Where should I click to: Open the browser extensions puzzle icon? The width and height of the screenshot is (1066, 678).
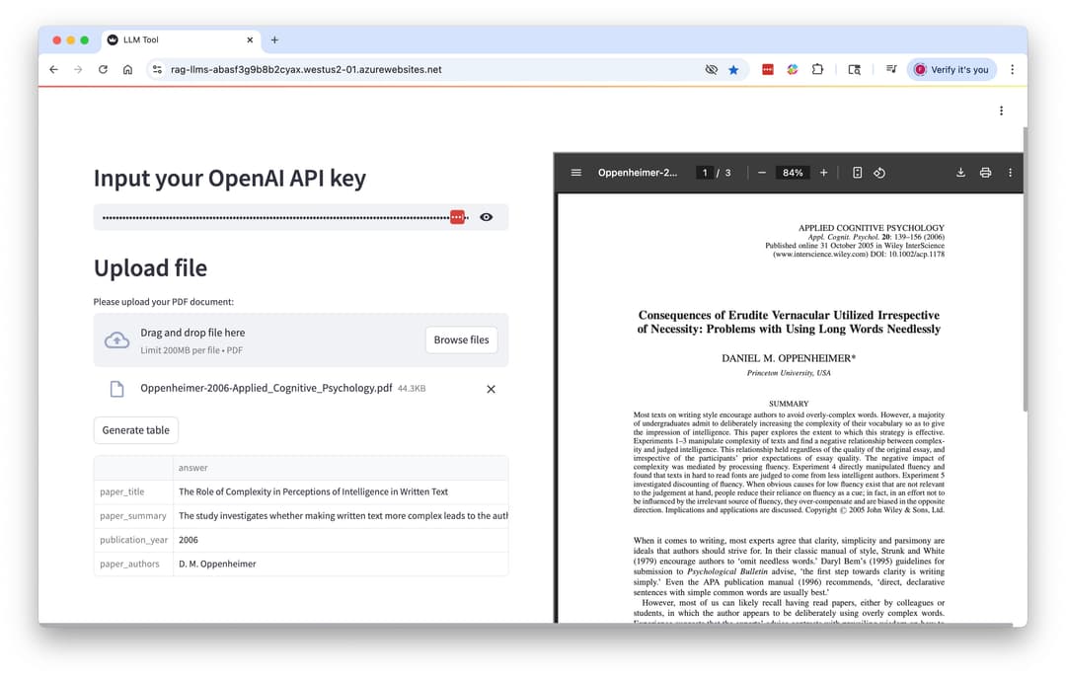817,70
